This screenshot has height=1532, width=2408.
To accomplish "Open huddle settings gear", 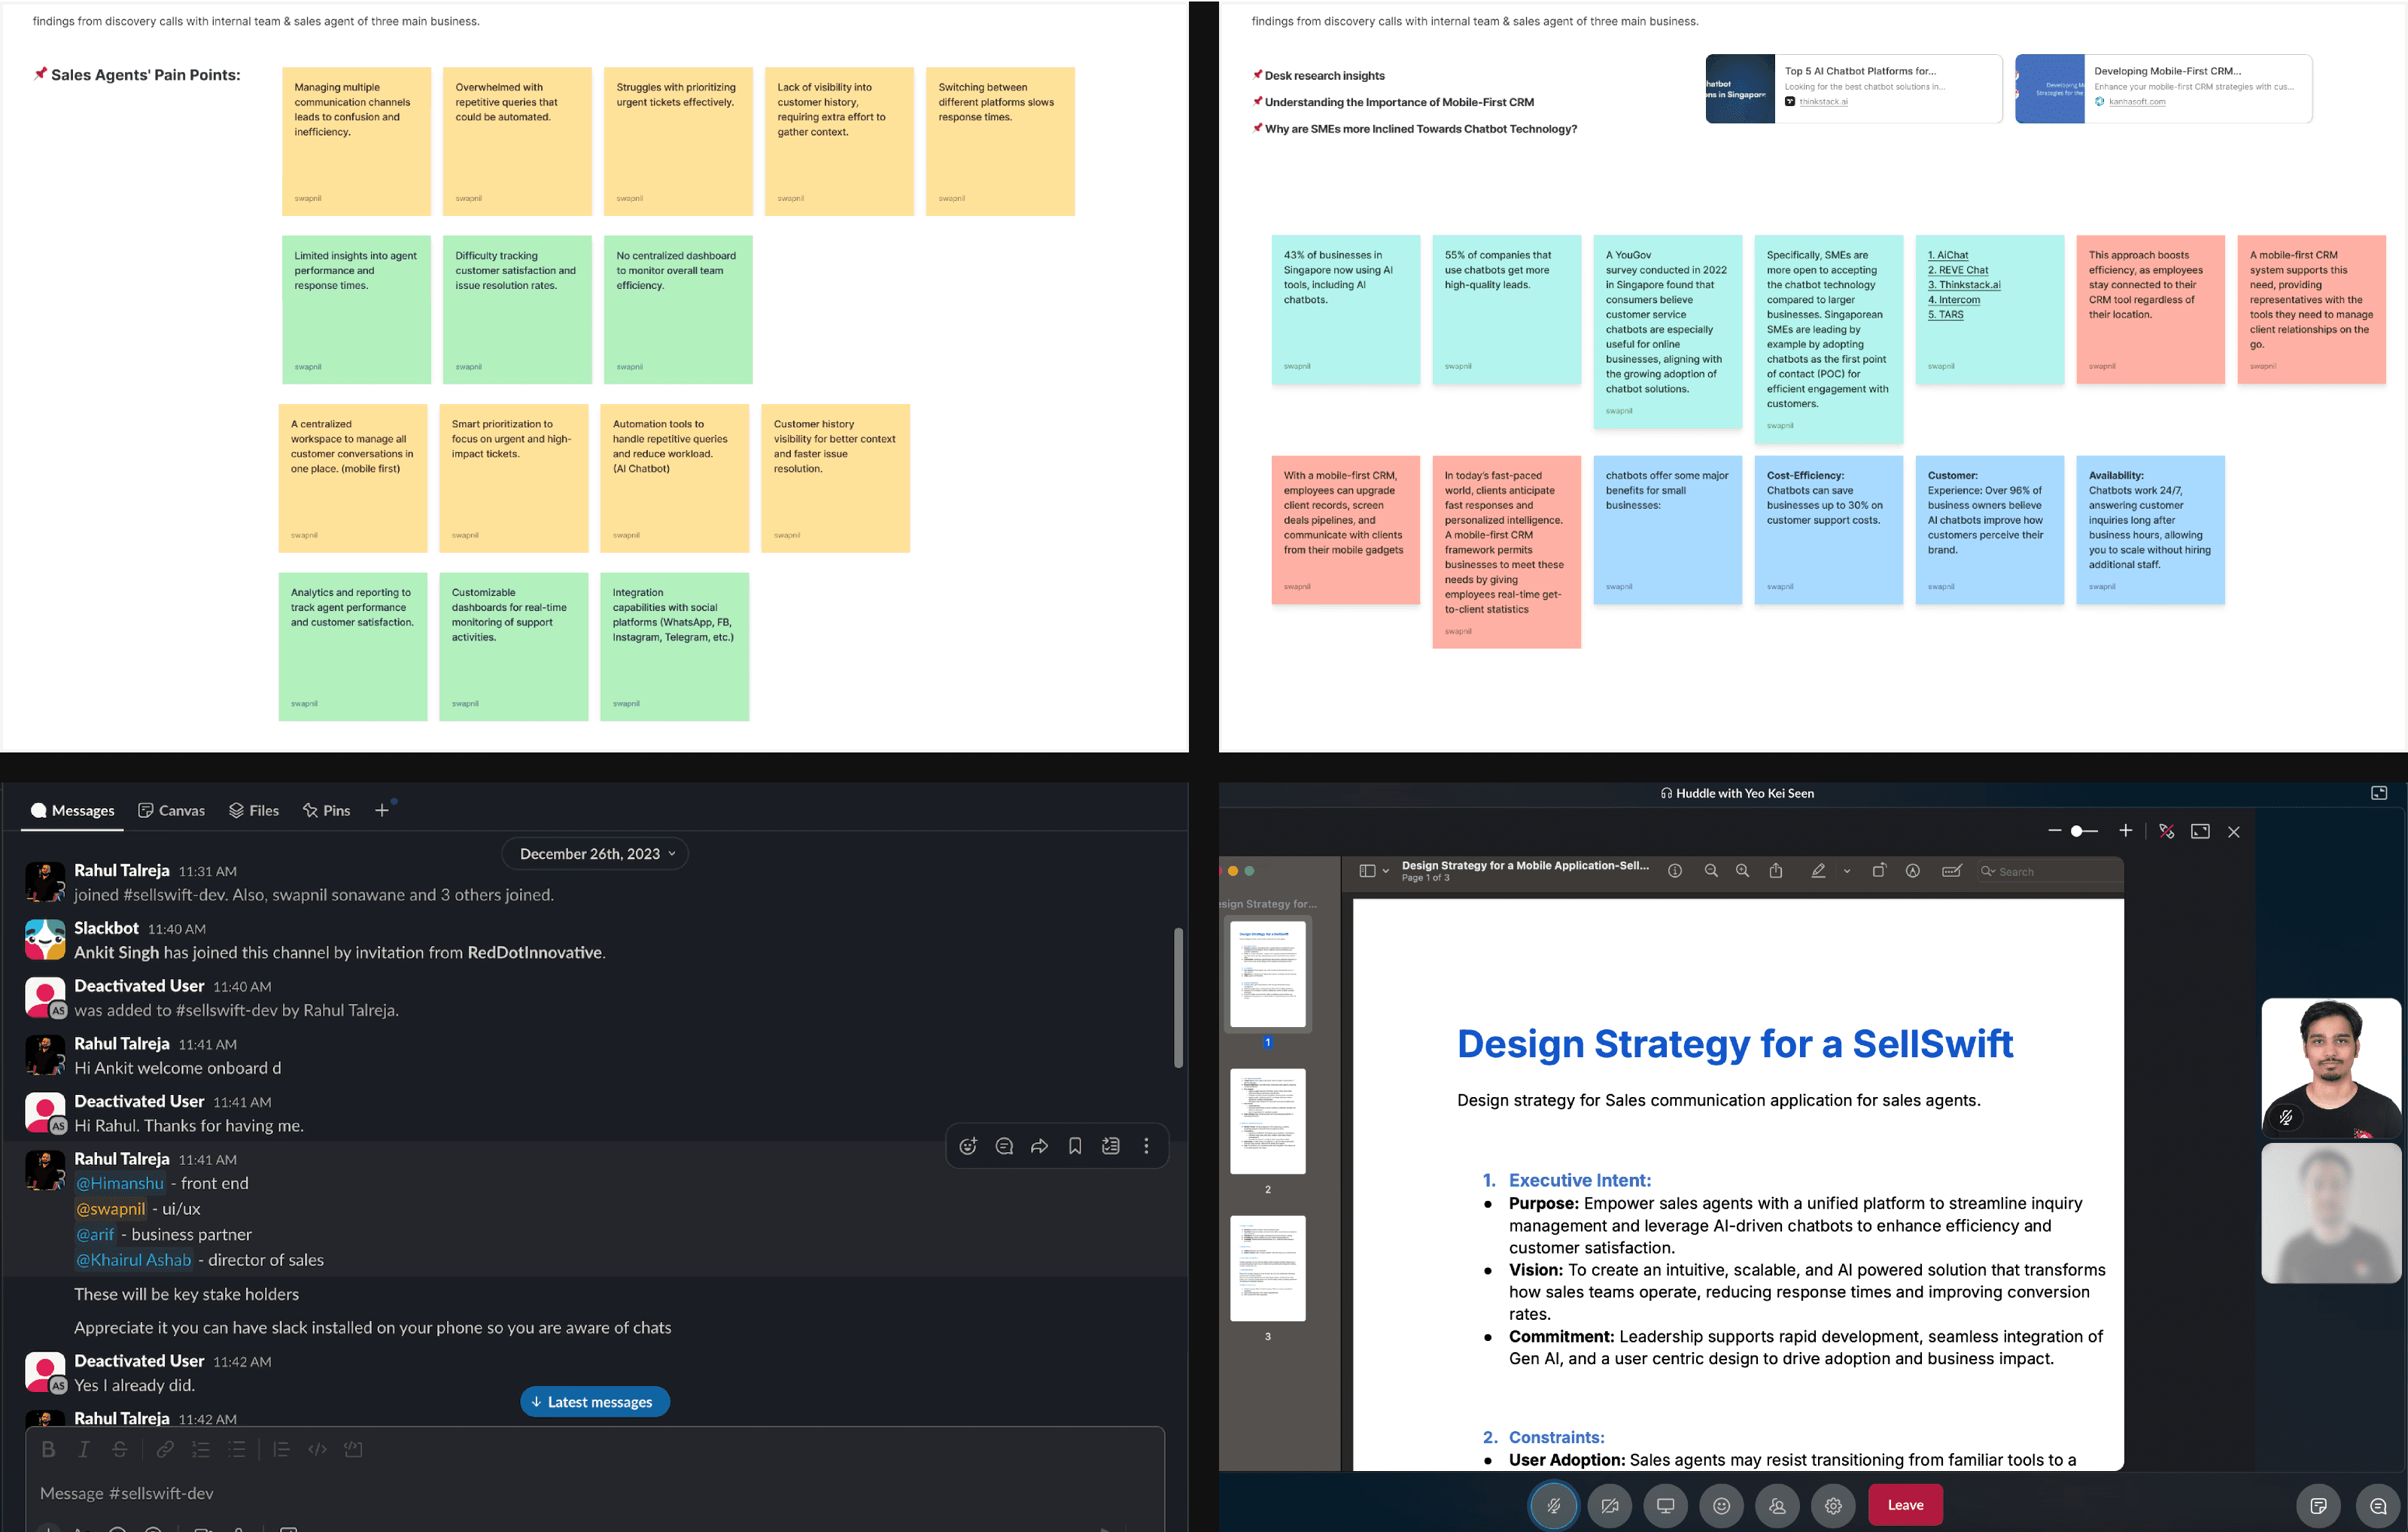I will point(1832,1505).
